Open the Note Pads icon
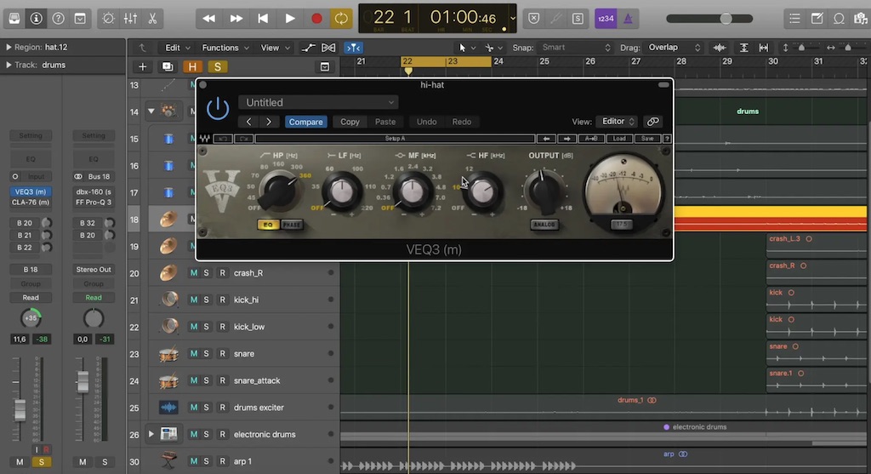The image size is (871, 474). (x=817, y=19)
